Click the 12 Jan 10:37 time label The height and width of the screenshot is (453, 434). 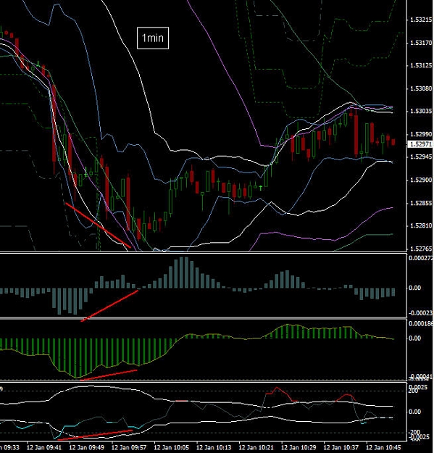coord(341,447)
